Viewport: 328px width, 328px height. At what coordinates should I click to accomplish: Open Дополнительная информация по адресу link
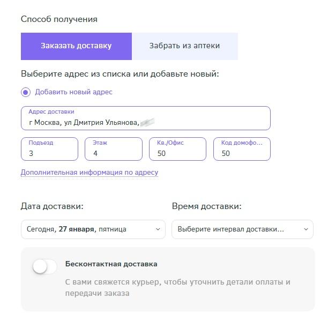tap(90, 173)
